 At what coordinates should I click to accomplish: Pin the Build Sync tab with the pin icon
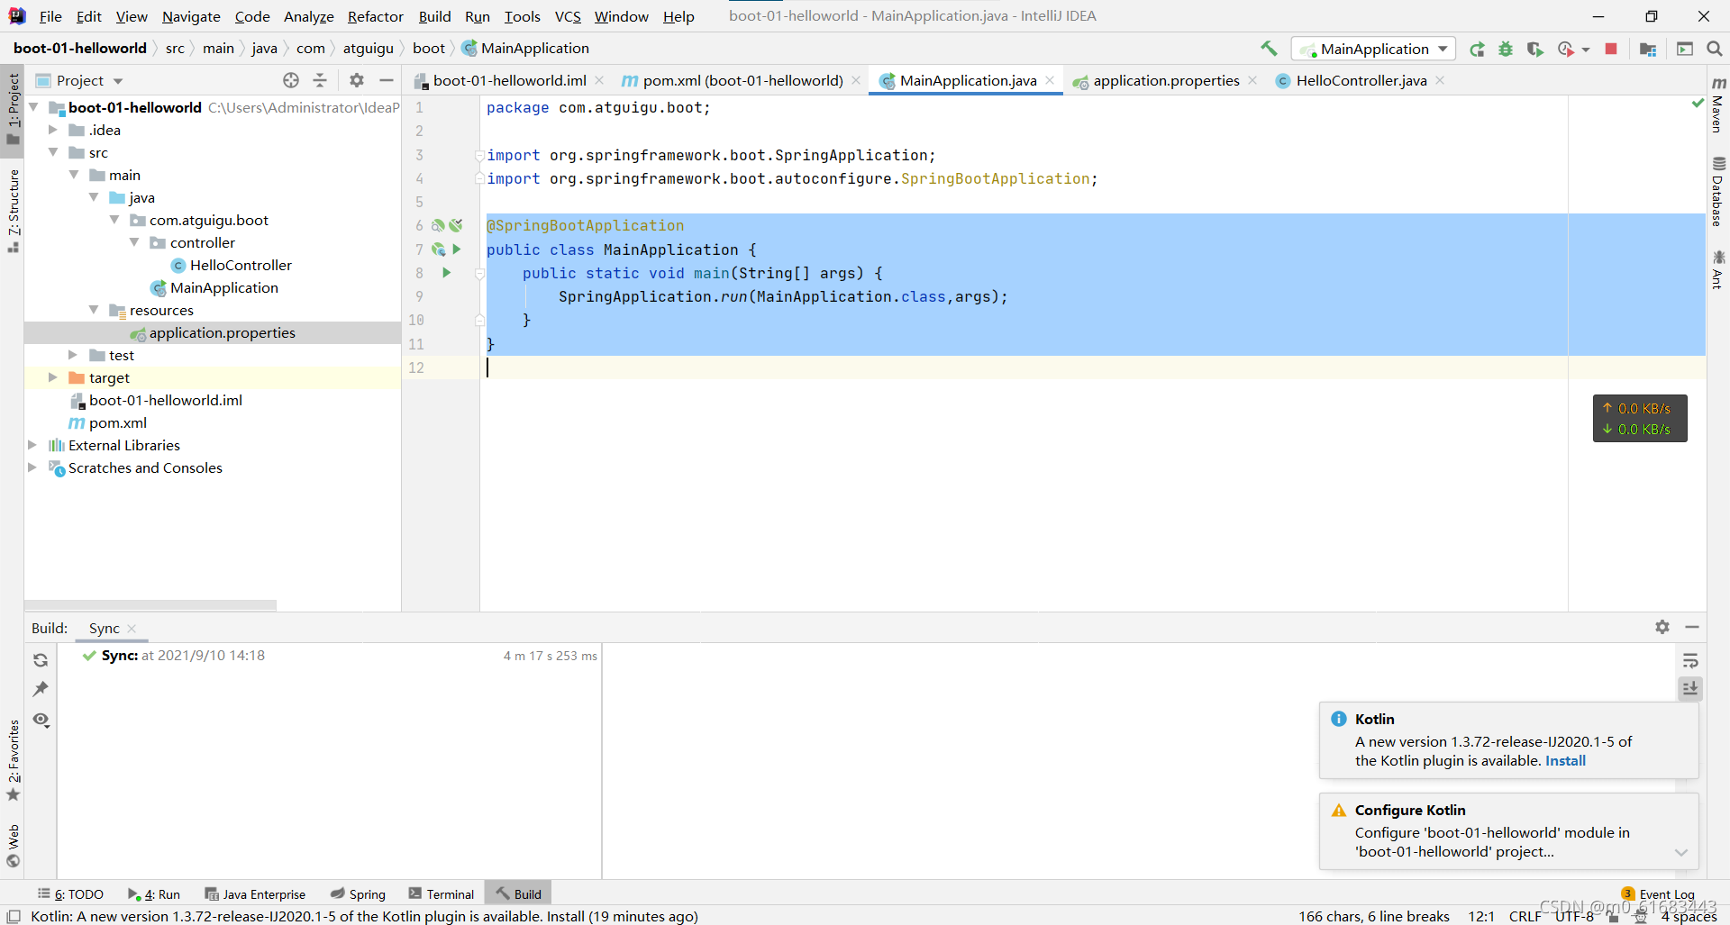(41, 689)
